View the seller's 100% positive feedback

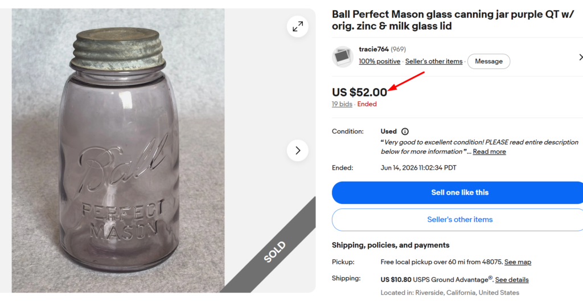(379, 62)
